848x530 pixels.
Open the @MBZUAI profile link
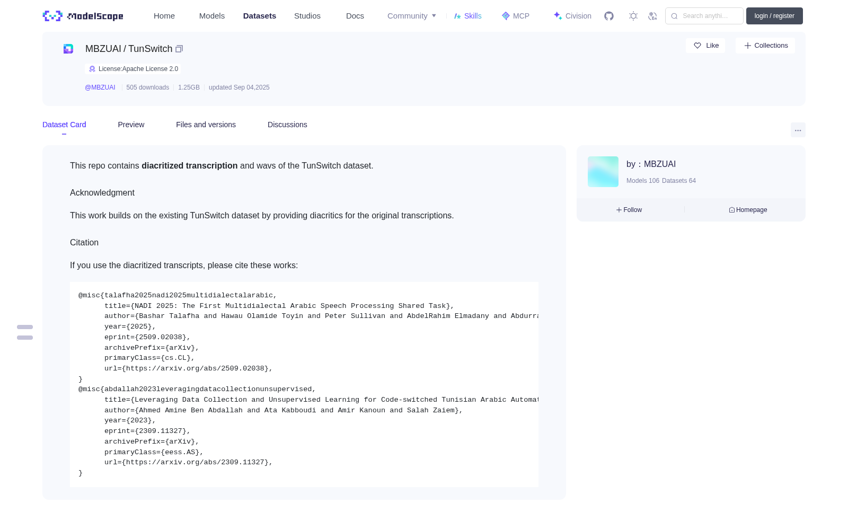[100, 87]
